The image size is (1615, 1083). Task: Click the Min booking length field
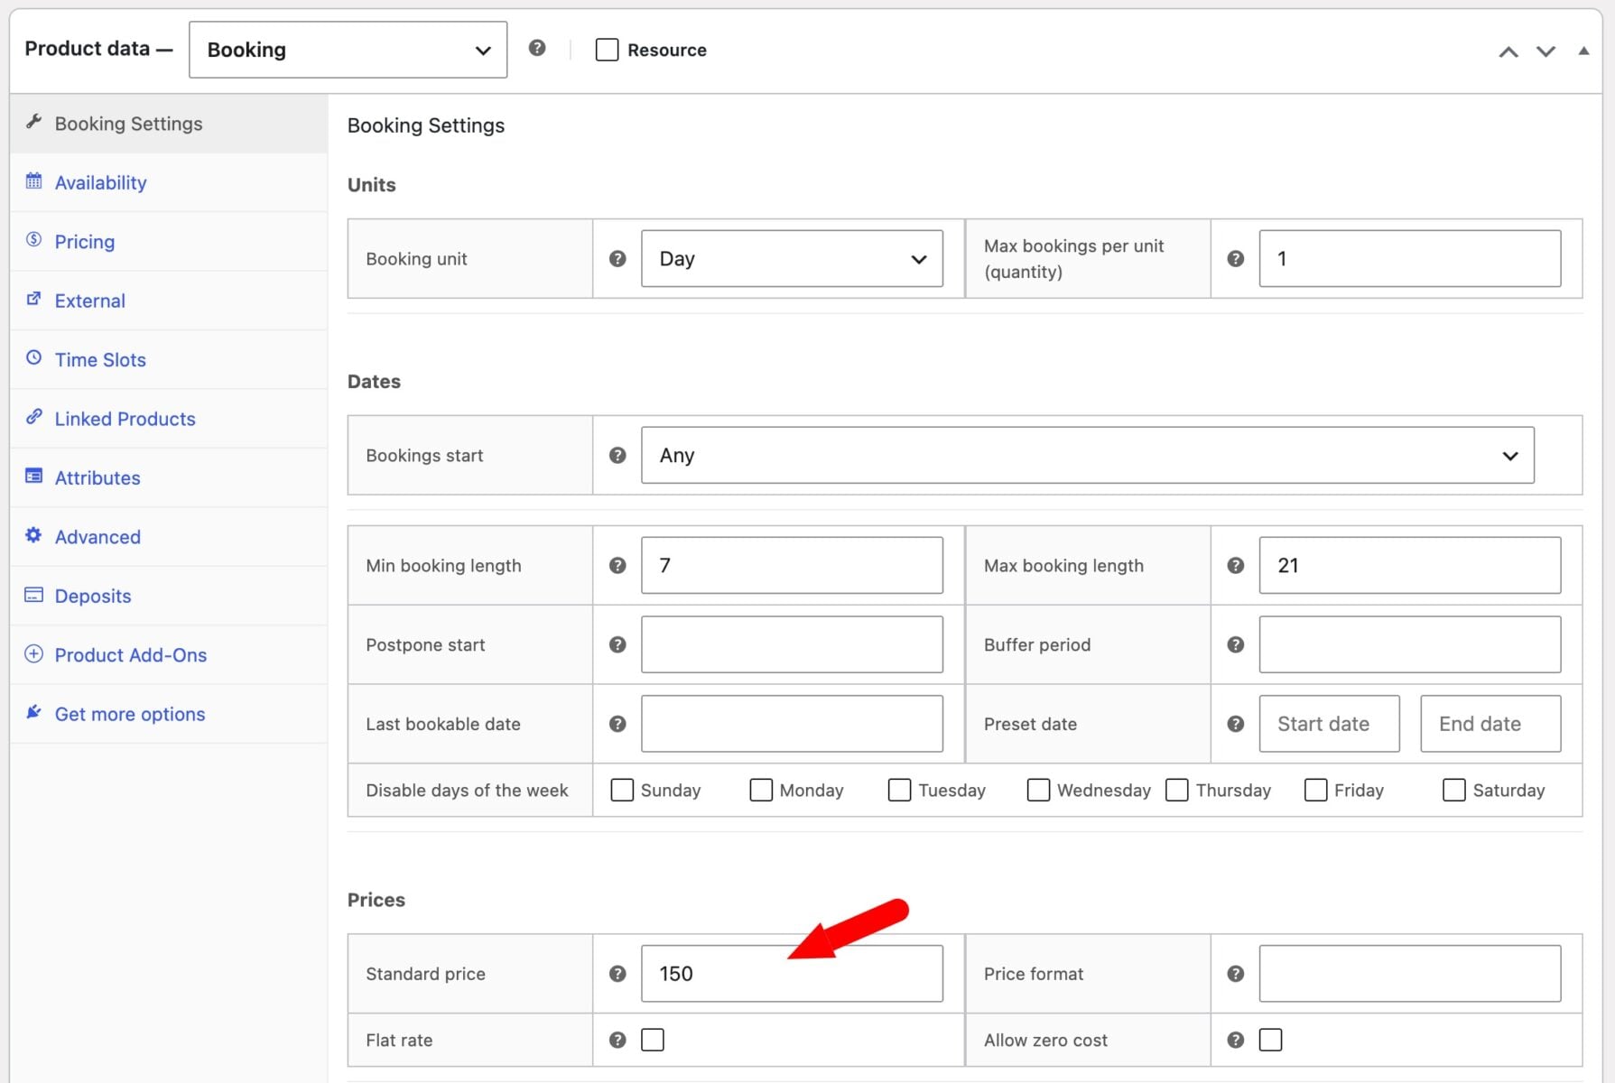[x=792, y=566]
